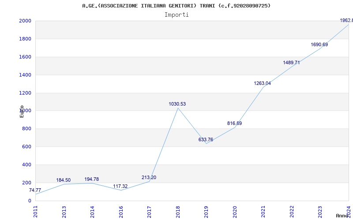The width and height of the screenshot is (353, 220).
Task: Click the 816.89 data label
Action: (x=234, y=124)
